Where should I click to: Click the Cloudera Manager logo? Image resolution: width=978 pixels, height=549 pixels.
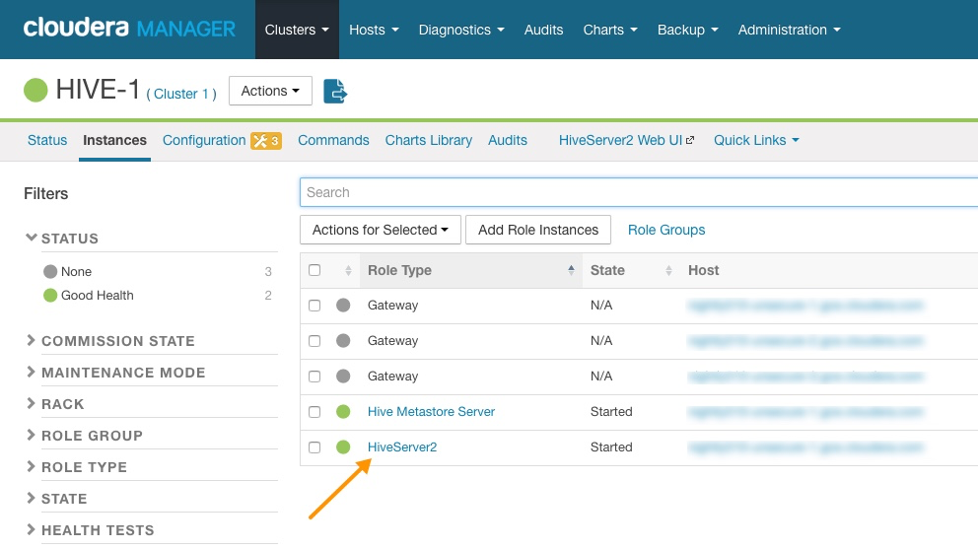(x=129, y=29)
